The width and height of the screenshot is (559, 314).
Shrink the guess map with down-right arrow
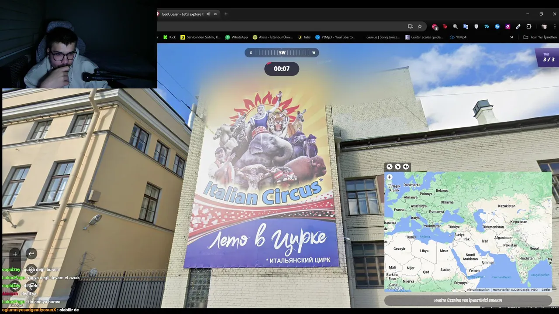click(397, 167)
